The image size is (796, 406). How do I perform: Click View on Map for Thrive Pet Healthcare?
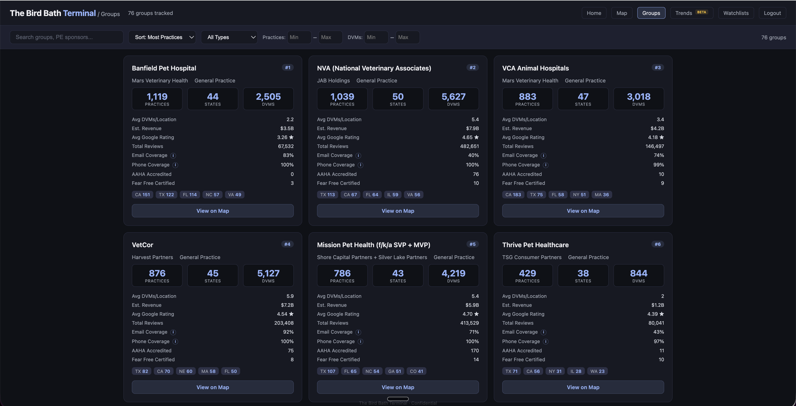tap(583, 387)
